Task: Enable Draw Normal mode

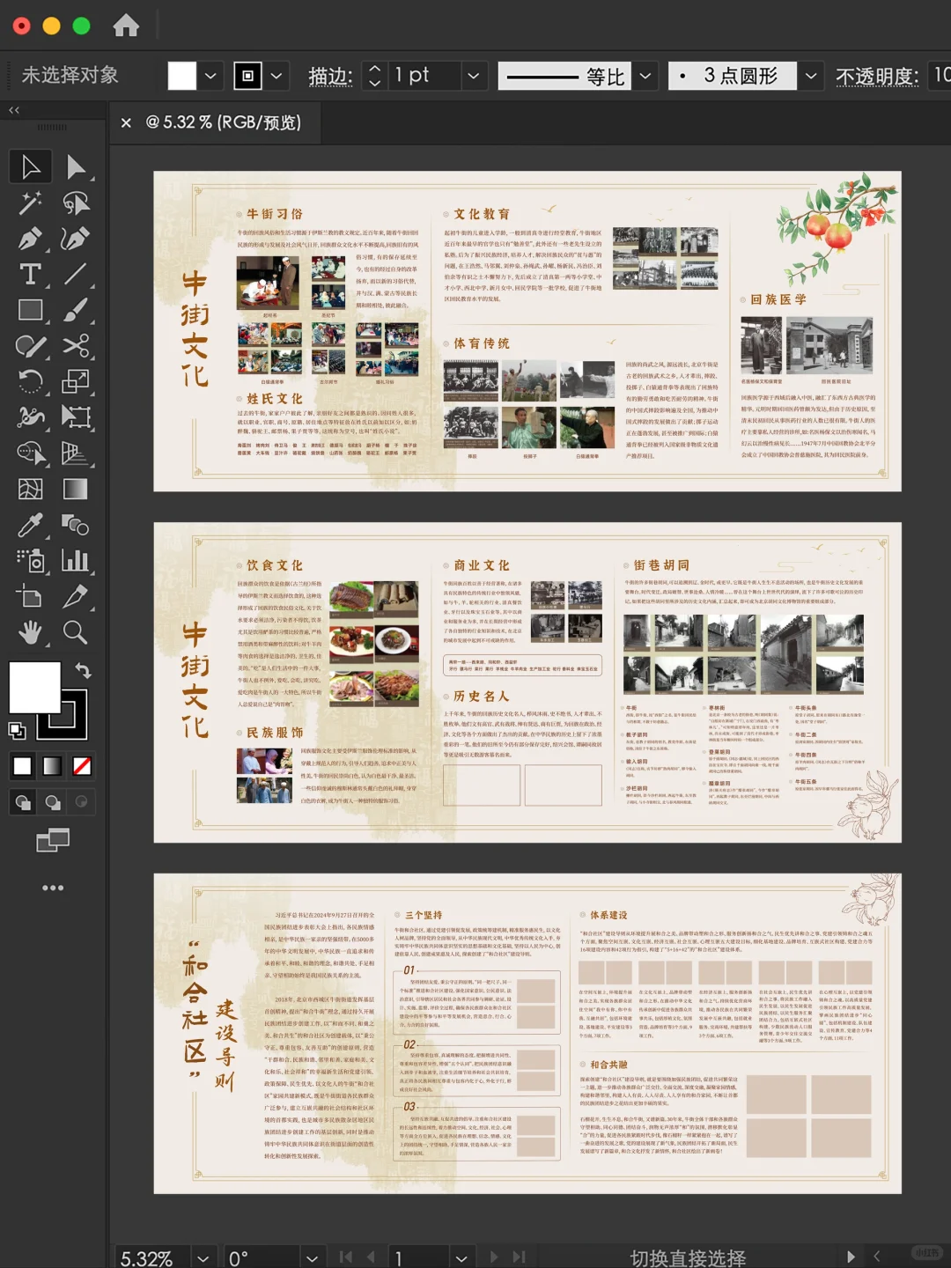Action: click(23, 802)
